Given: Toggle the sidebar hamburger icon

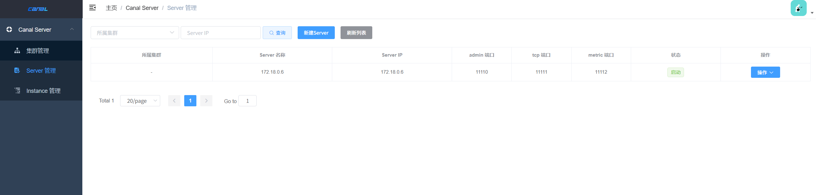Looking at the screenshot, I should click(92, 8).
